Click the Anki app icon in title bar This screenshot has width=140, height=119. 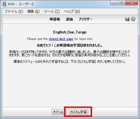pyautogui.click(x=4, y=4)
